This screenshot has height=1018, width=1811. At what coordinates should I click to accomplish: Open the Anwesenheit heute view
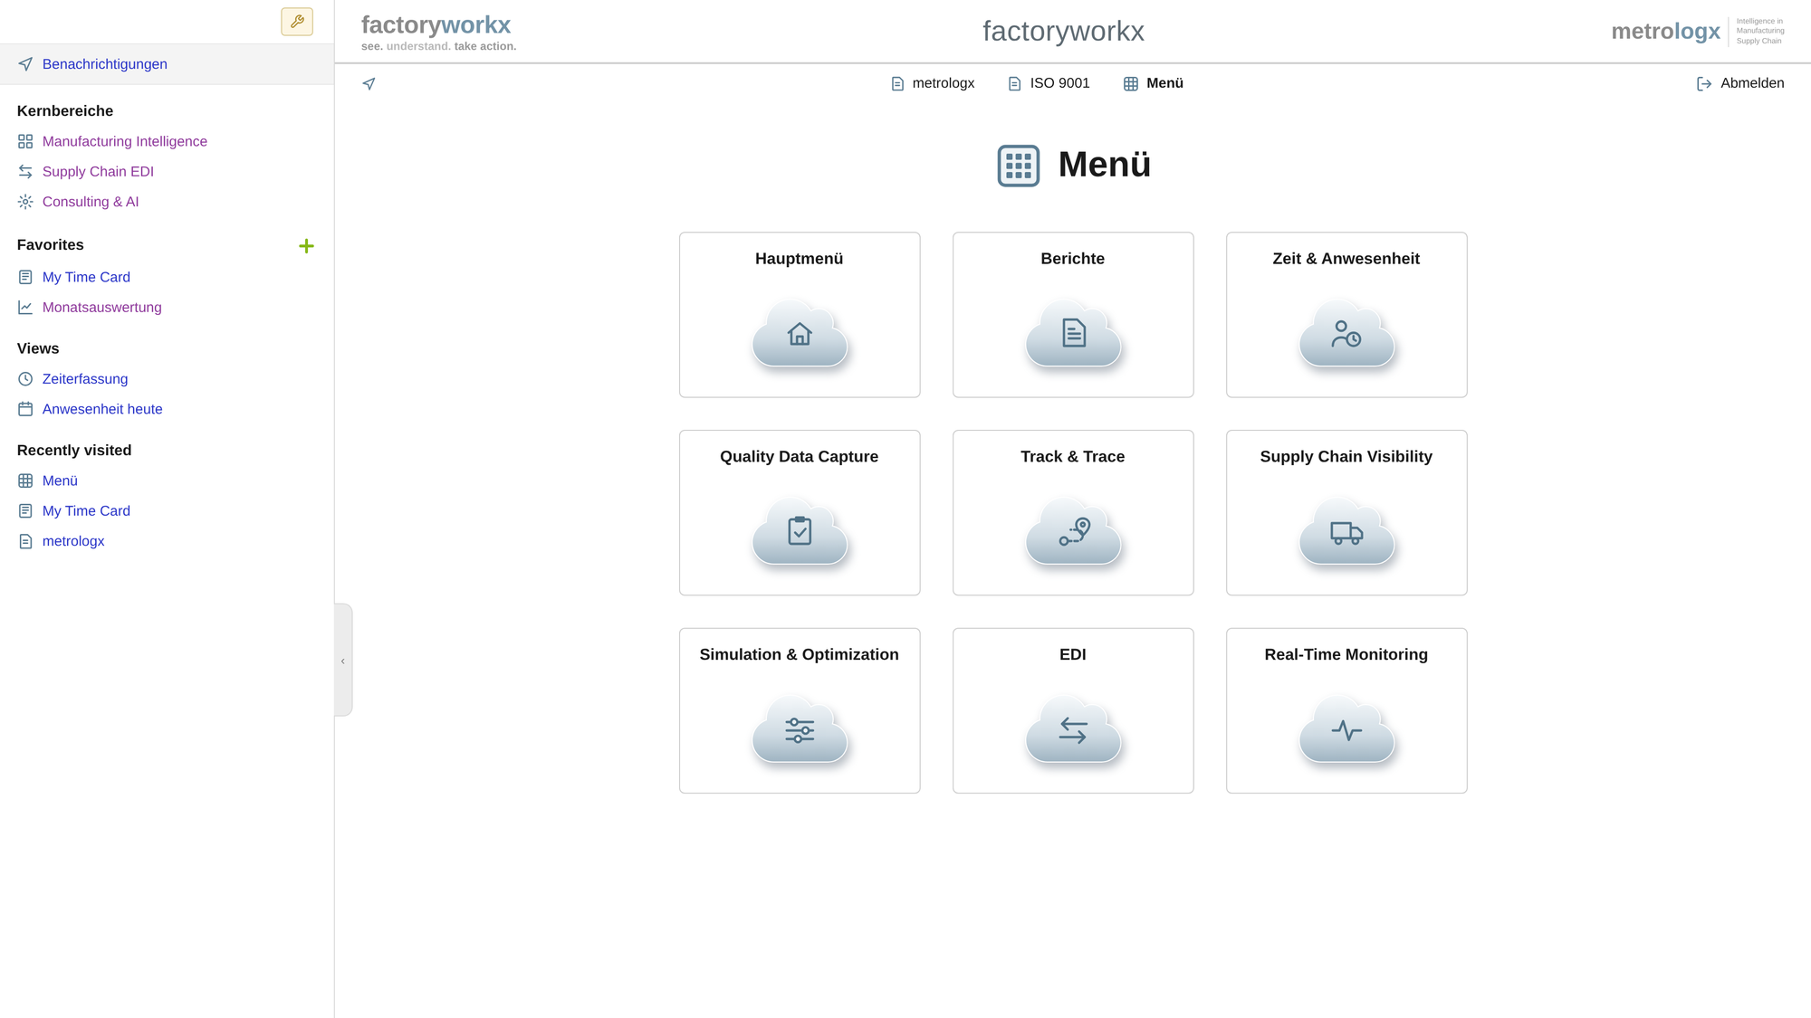102,409
